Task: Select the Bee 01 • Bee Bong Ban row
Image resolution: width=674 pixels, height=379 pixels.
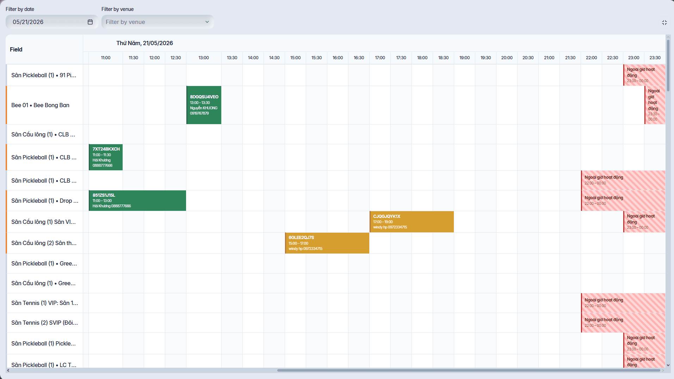Action: click(44, 105)
